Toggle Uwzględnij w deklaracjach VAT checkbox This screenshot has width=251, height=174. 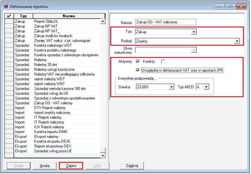click(138, 70)
